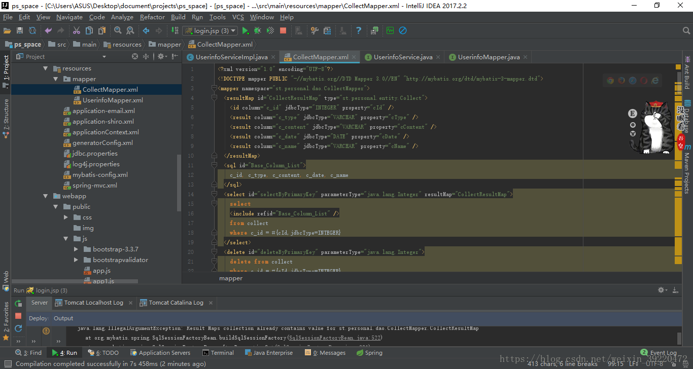The image size is (693, 369).
Task: Select UserinfoMapper.xml in project tree
Action: (x=113, y=100)
